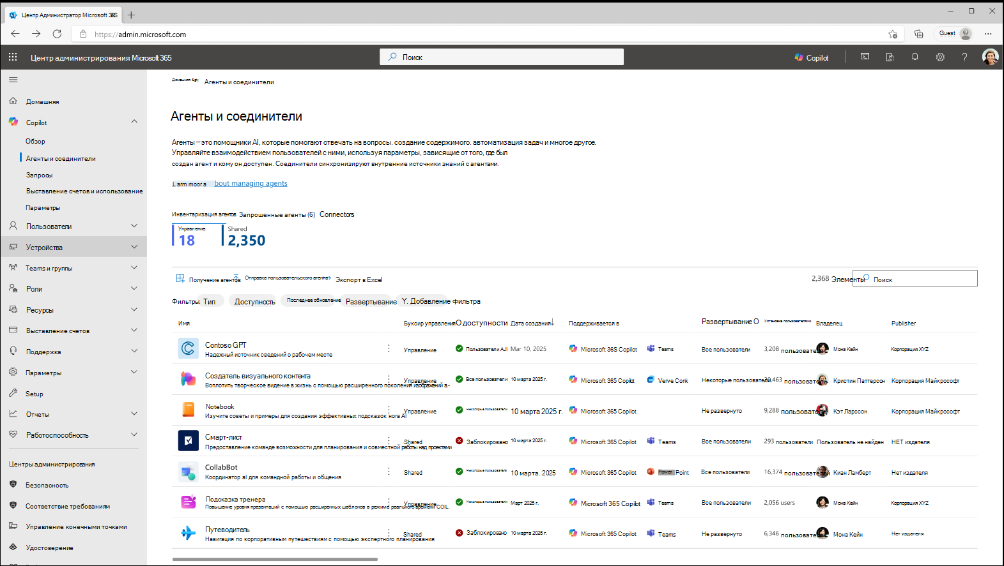Open the notifications bell icon

click(x=915, y=57)
